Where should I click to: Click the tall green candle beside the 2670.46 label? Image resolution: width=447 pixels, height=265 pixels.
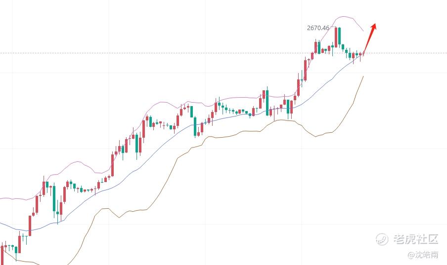click(x=340, y=36)
